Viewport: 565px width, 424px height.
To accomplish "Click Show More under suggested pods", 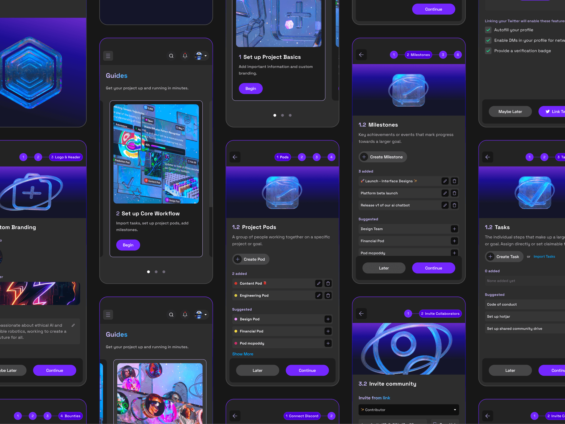I will click(x=243, y=354).
